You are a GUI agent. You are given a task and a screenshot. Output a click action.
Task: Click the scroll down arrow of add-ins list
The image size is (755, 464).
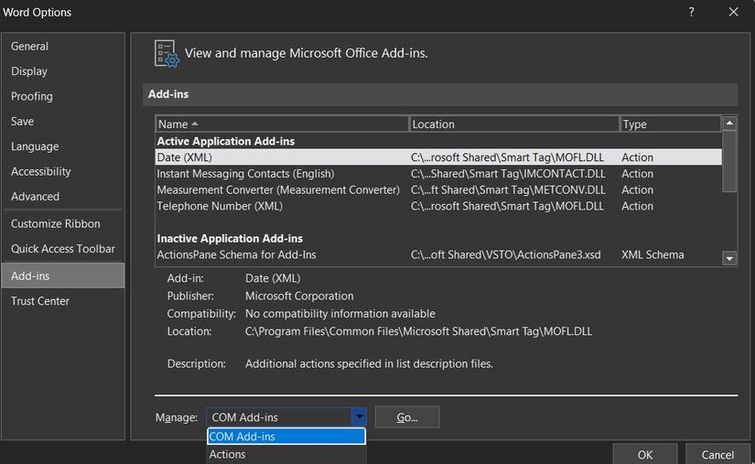coord(729,258)
